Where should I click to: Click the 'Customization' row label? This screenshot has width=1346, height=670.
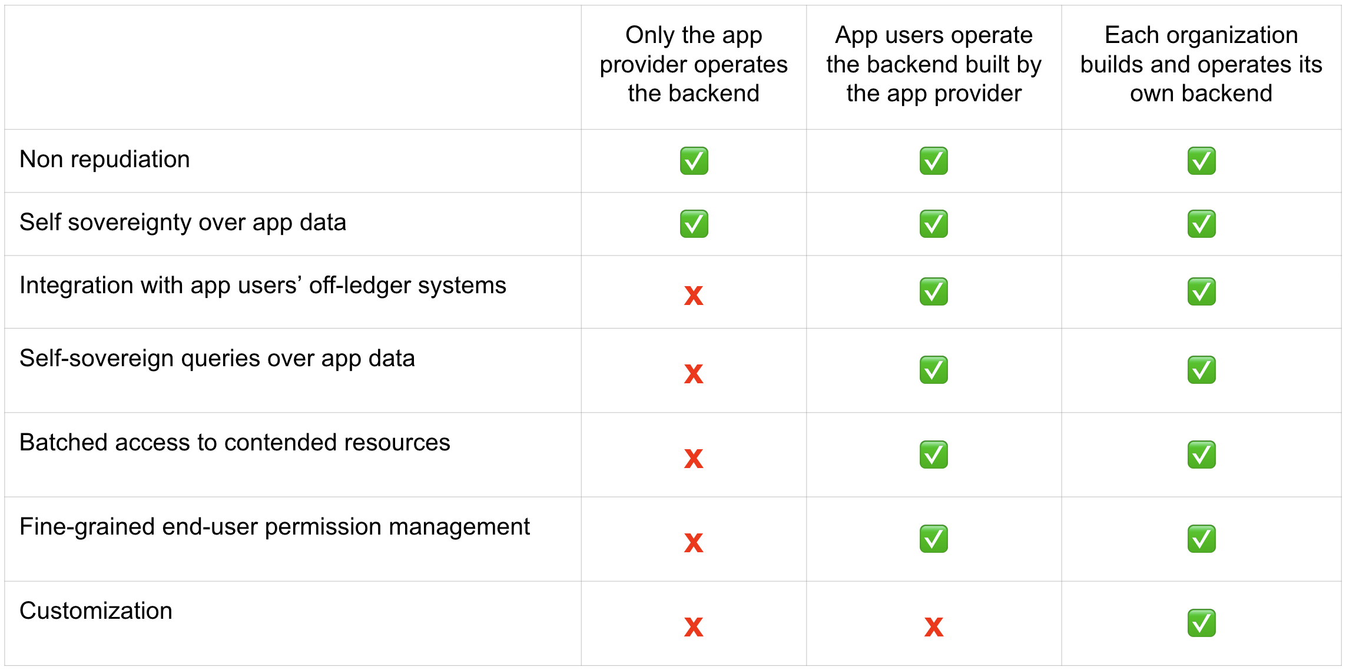[x=96, y=611]
